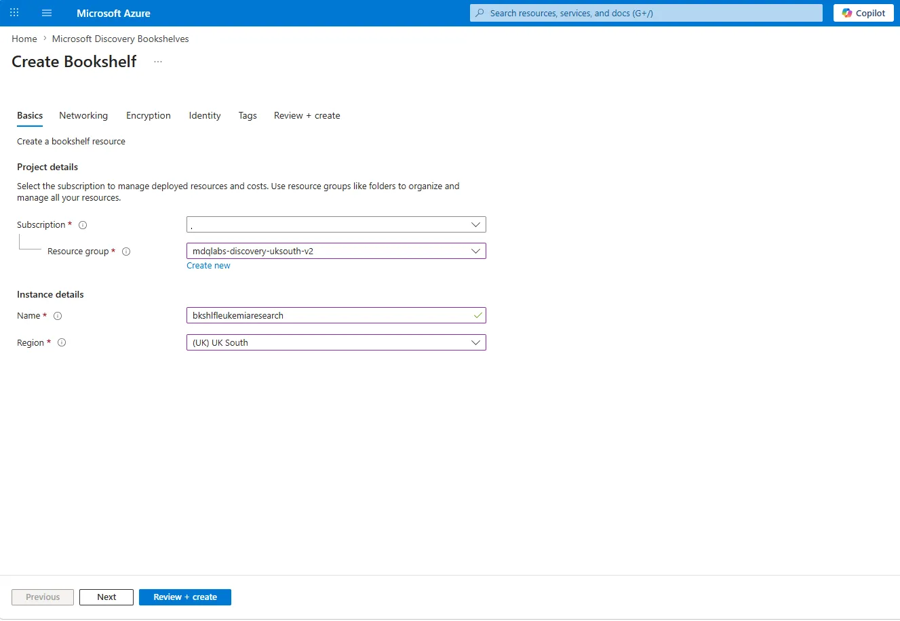Open the ellipsis menu beside Create Bookshelf

(x=158, y=62)
